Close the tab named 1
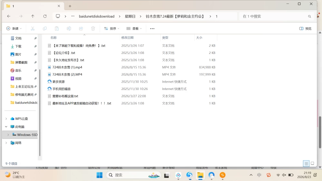The height and width of the screenshot is (181, 322). 59,6
